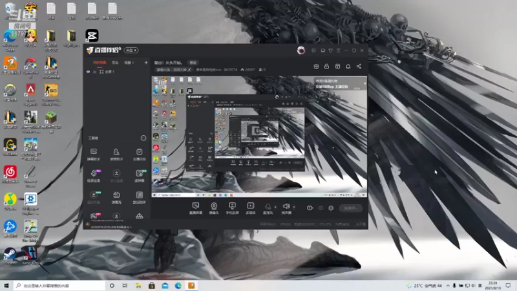517x291 pixels.
Task: Switch to the second scene tab
Action: (115, 63)
